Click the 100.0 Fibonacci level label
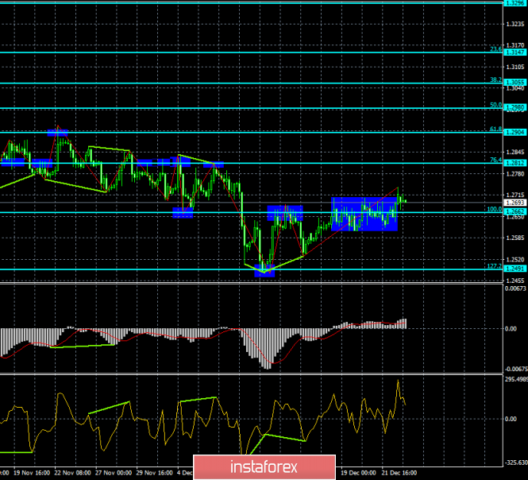Viewport: 528px width, 480px height. click(x=495, y=209)
